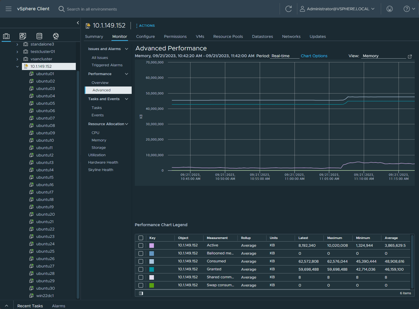The height and width of the screenshot is (309, 419).
Task: Open the hamburger navigation menu
Action: (x=9, y=9)
